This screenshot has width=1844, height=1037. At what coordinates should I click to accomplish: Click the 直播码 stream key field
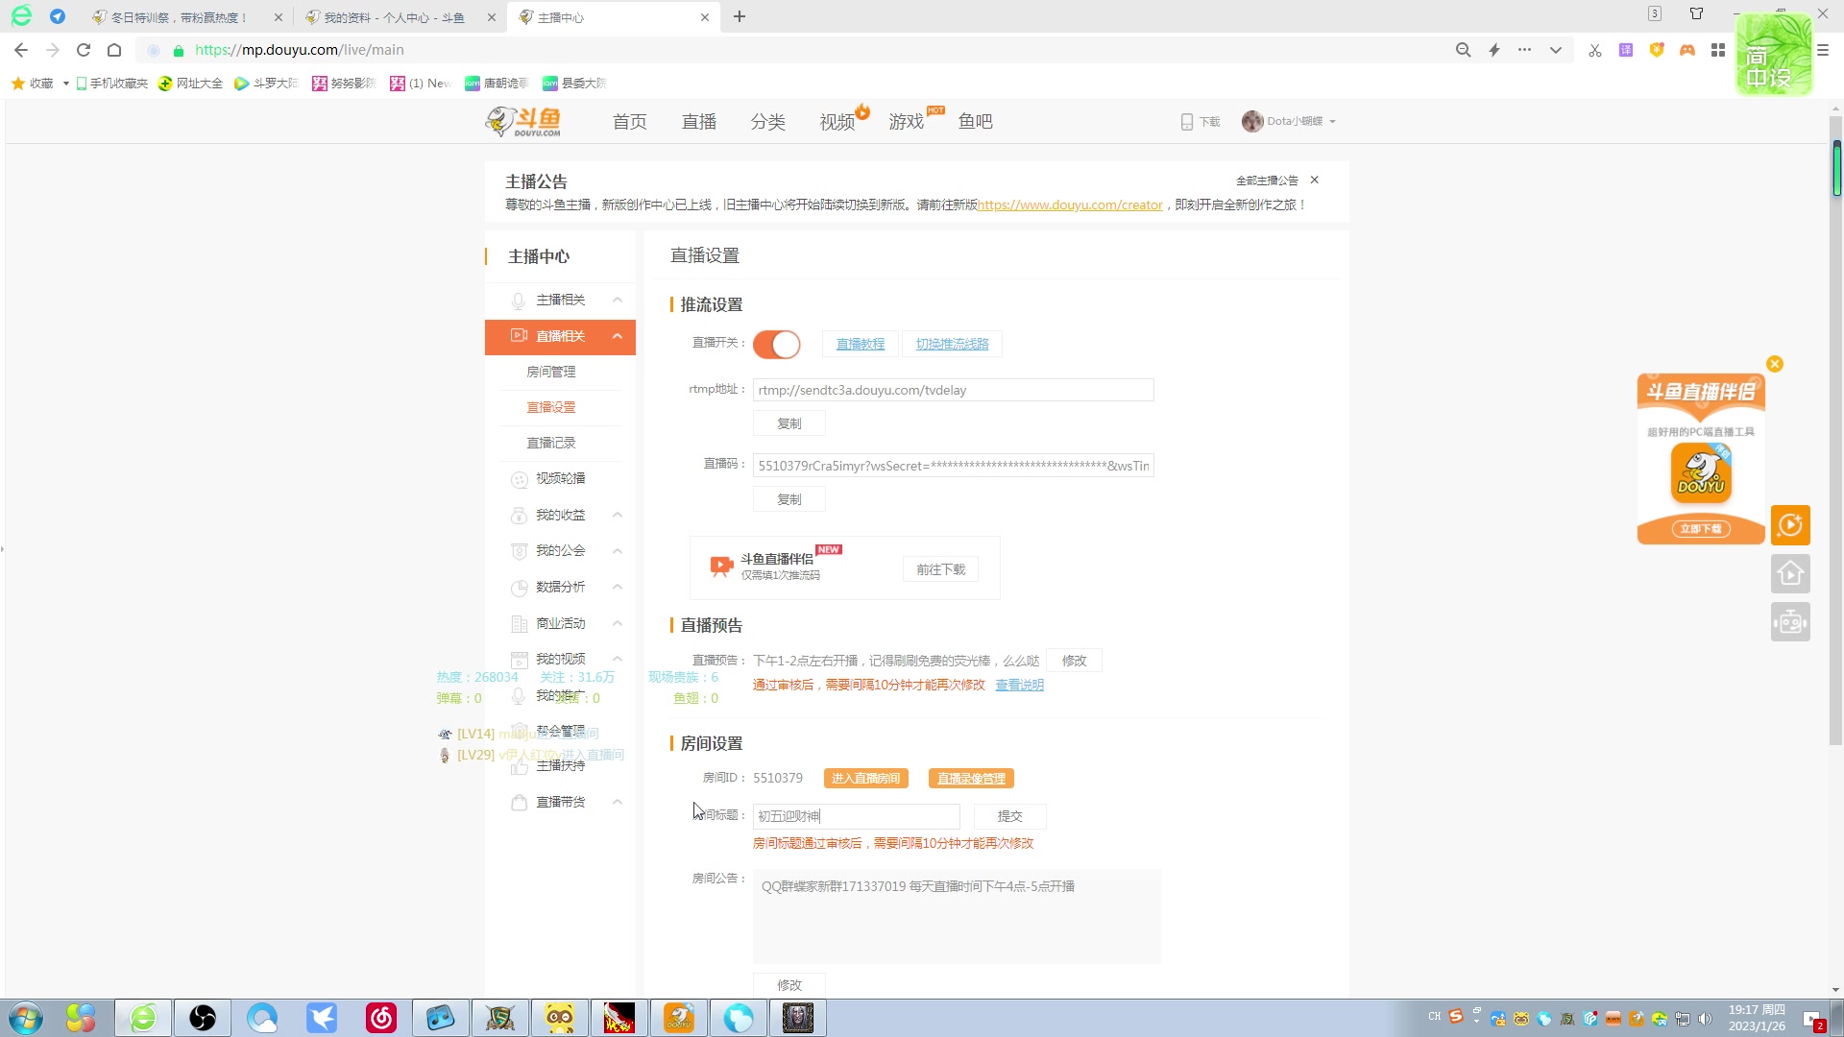(x=953, y=466)
